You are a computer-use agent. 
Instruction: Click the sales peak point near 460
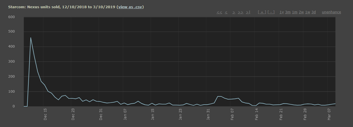(x=31, y=38)
